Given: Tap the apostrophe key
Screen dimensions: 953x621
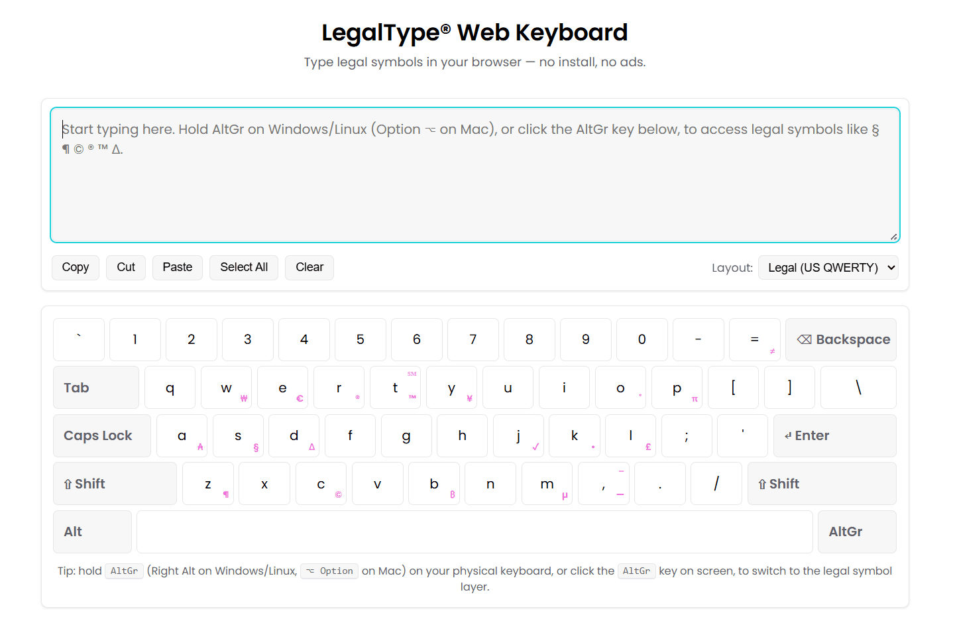Looking at the screenshot, I should pos(742,436).
